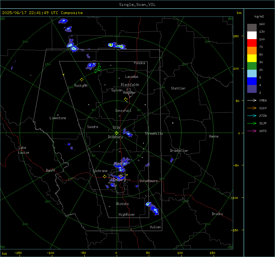Click the Hanna town label
Screen dimensions: 275x257
click(214, 136)
